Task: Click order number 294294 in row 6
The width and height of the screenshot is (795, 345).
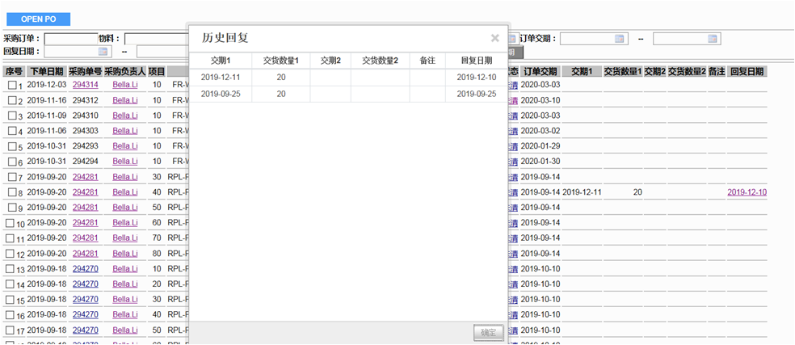Action: (x=85, y=162)
